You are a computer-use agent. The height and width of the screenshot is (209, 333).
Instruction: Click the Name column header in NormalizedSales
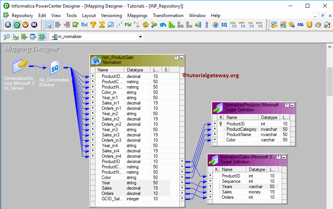tap(233, 169)
